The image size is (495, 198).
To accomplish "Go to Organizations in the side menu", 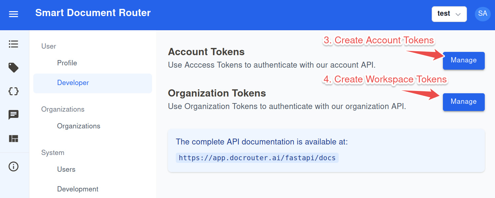I will pyautogui.click(x=78, y=126).
